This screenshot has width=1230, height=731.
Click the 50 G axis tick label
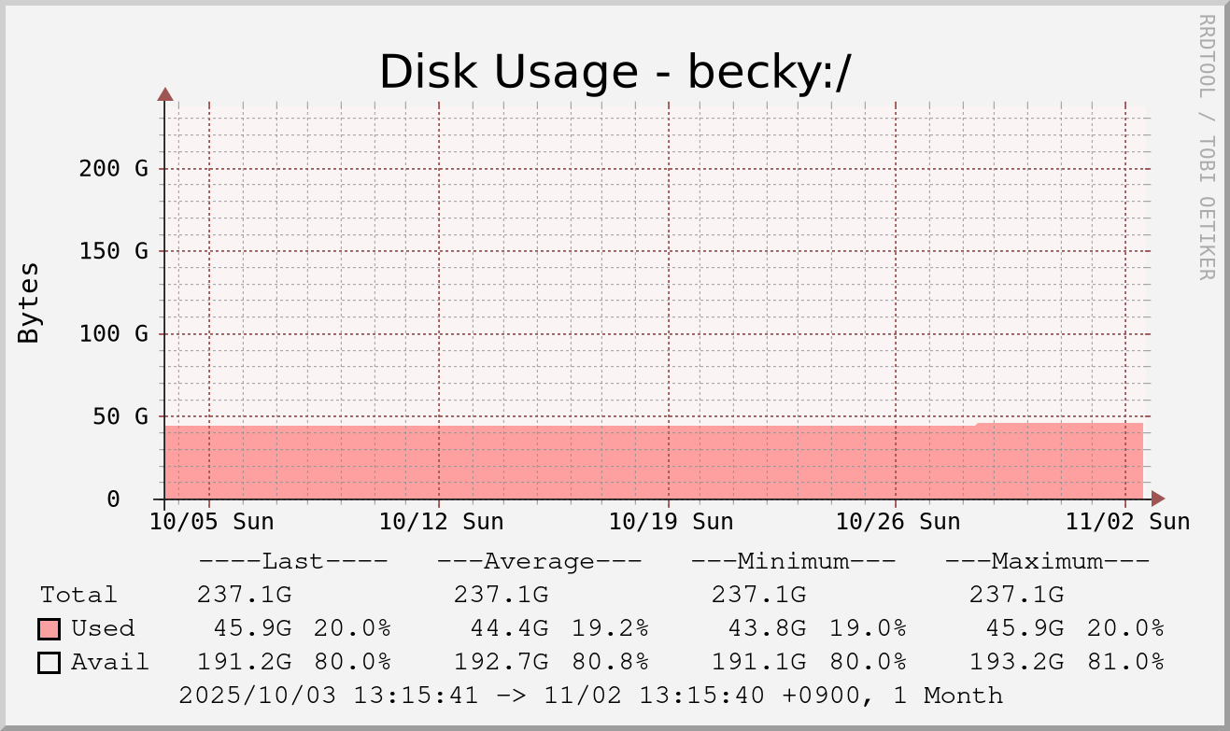[120, 416]
